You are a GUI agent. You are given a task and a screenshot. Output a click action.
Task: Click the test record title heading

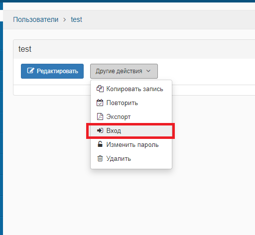[x=25, y=49]
